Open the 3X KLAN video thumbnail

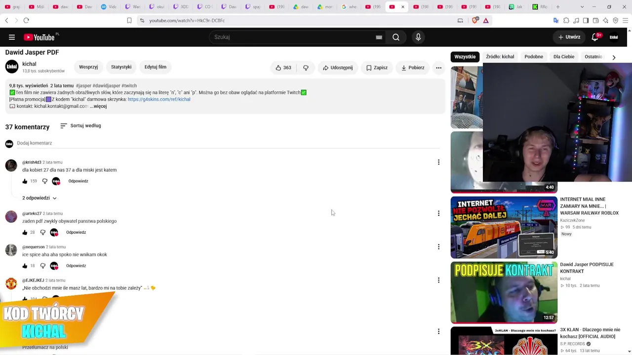pos(504,341)
